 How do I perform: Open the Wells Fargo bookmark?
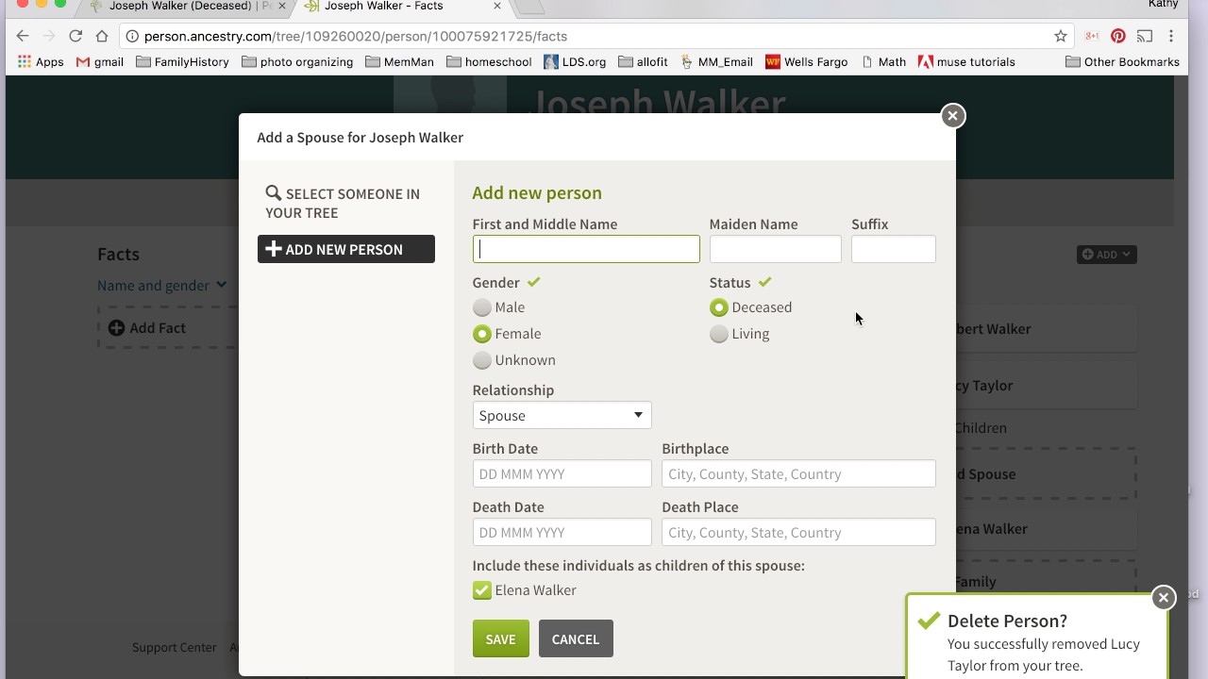tap(807, 62)
